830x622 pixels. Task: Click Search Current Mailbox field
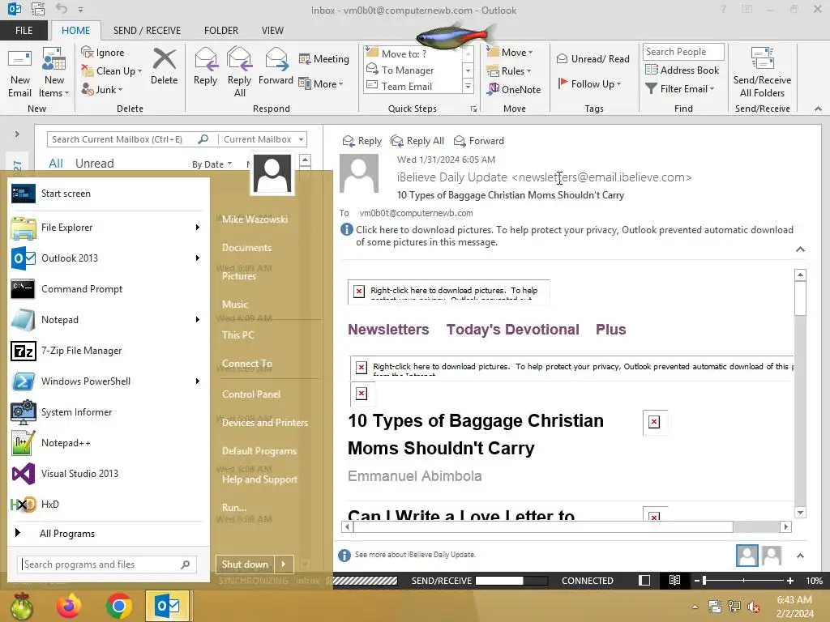point(123,139)
